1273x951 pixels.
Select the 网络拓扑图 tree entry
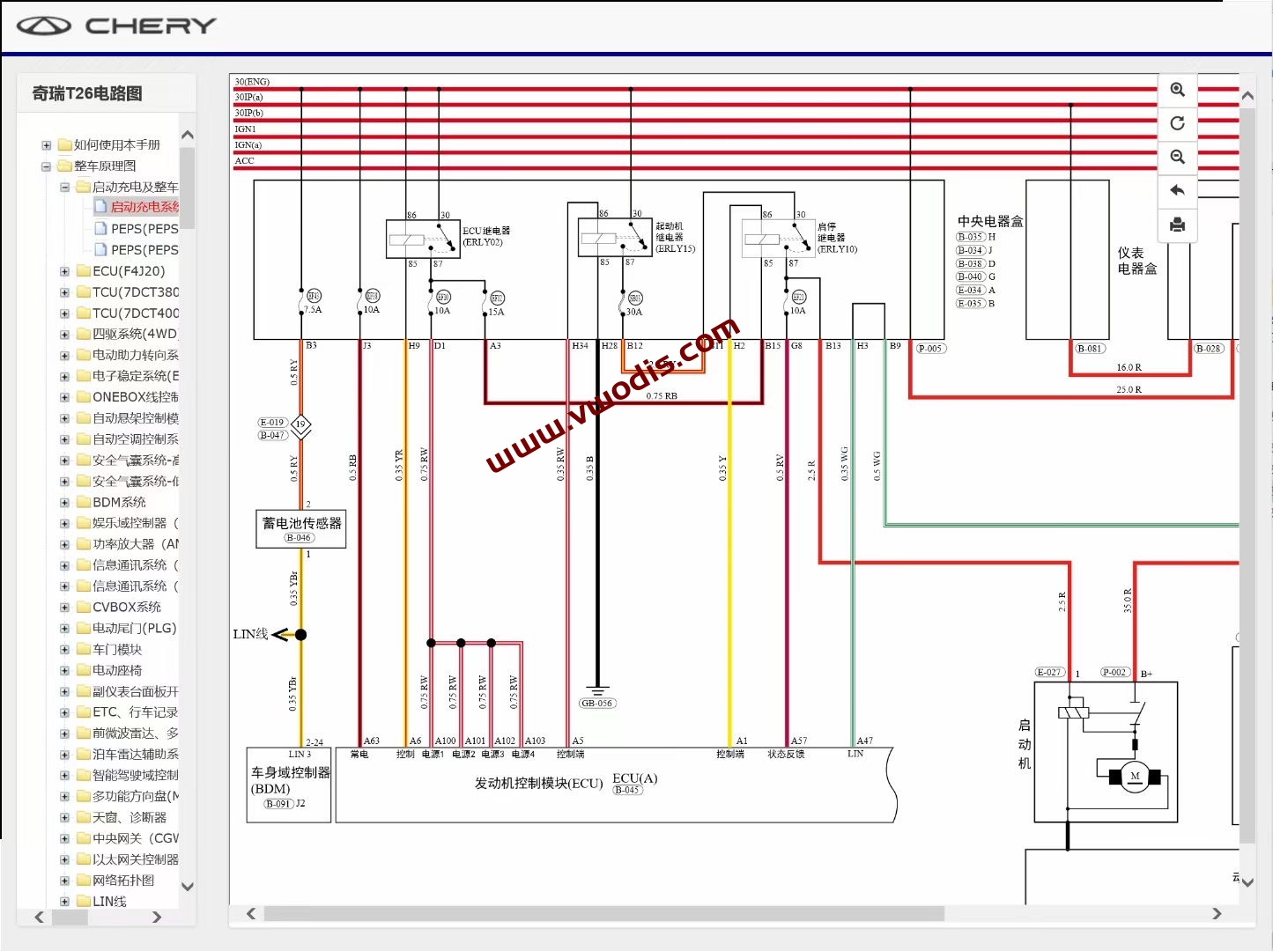point(123,881)
